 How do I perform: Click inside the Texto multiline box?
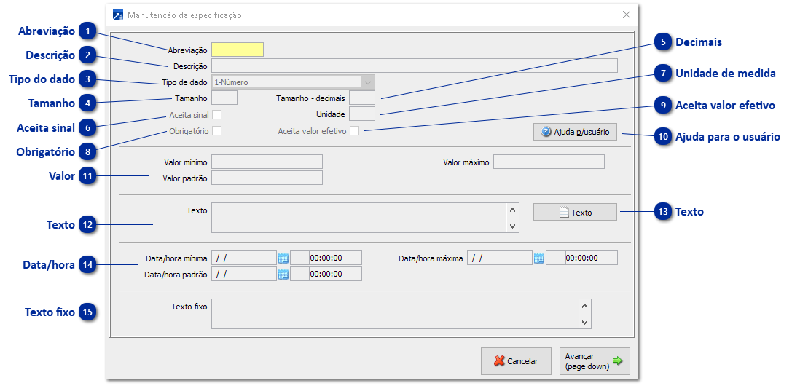[x=359, y=218]
